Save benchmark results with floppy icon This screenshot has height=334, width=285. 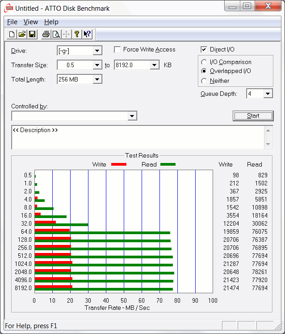tap(32, 34)
